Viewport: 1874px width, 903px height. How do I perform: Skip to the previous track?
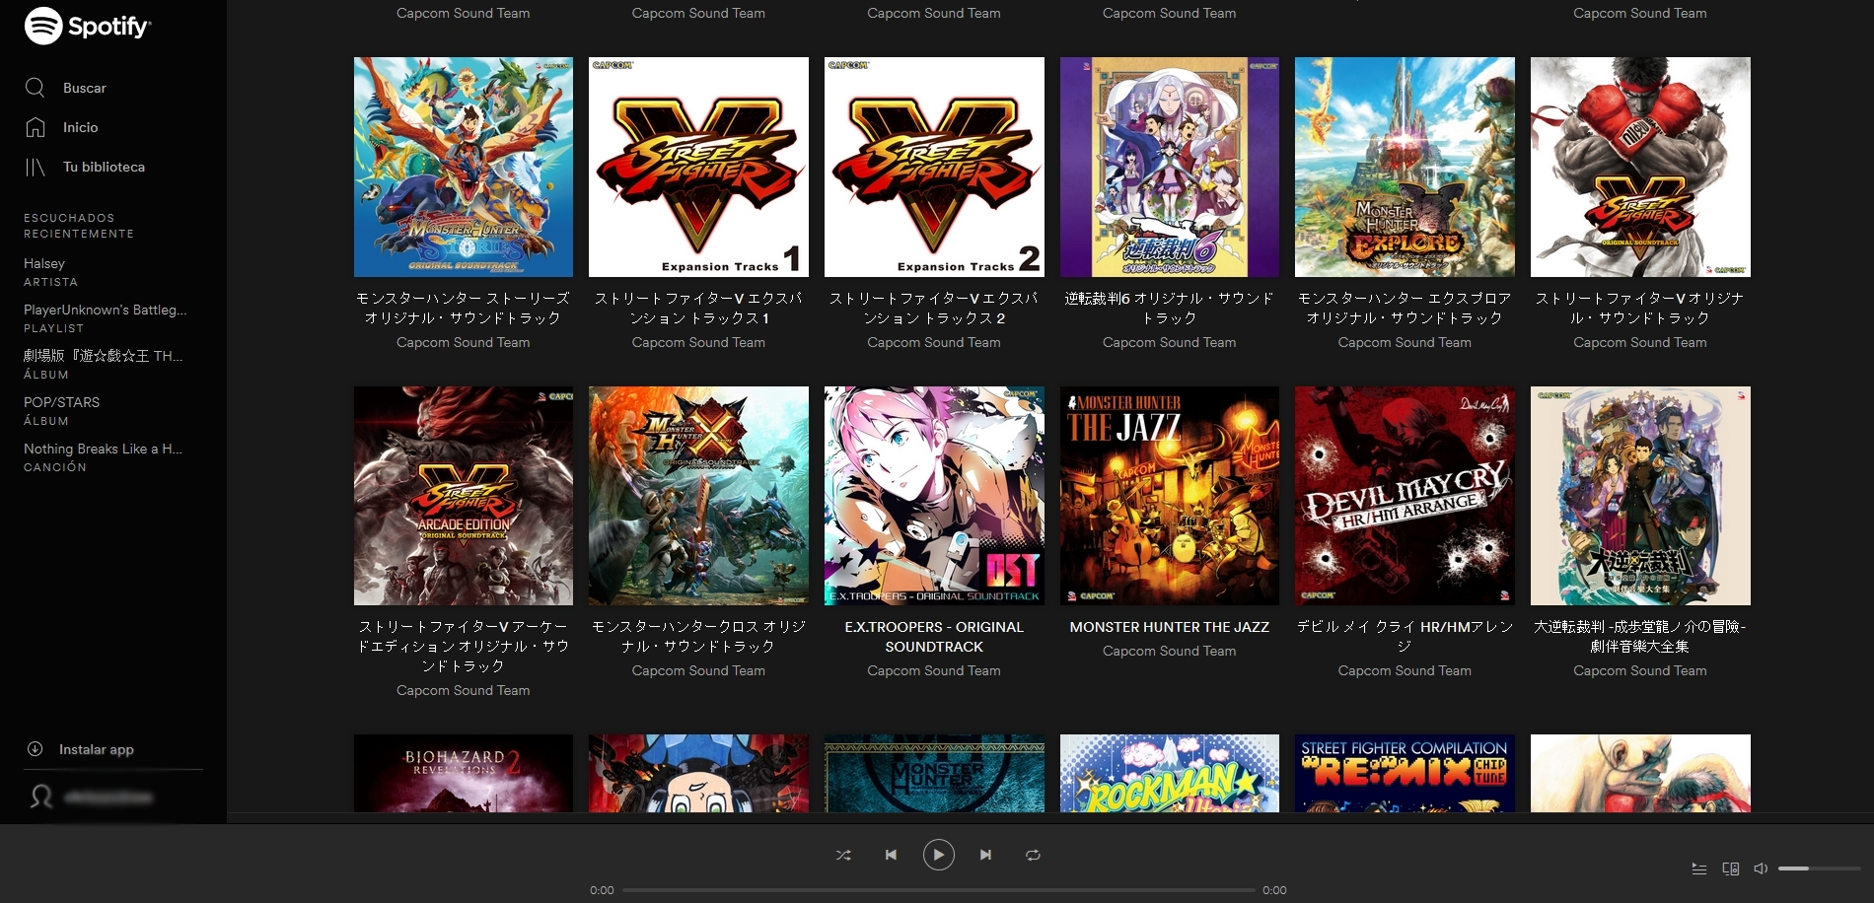pos(891,855)
